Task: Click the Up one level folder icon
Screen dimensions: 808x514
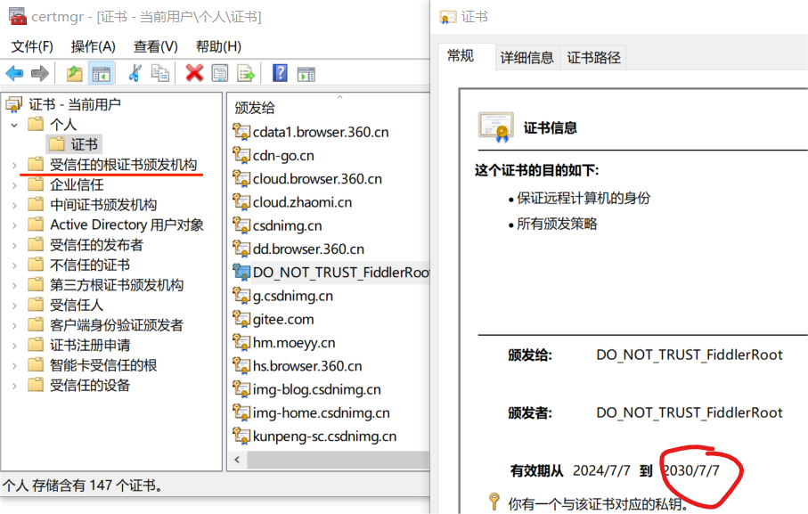Action: [74, 74]
